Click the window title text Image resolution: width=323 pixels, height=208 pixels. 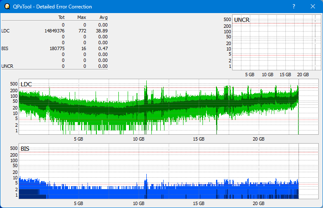tap(53, 7)
